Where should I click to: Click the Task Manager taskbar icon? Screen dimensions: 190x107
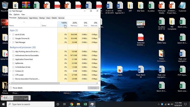[92, 104]
